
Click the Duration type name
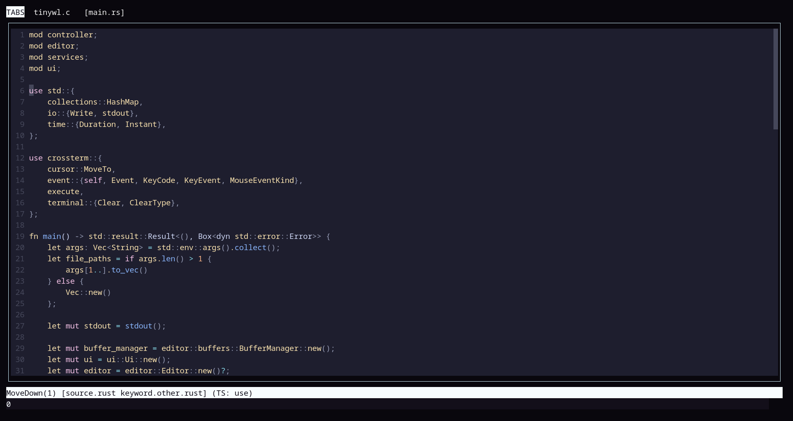(x=98, y=124)
